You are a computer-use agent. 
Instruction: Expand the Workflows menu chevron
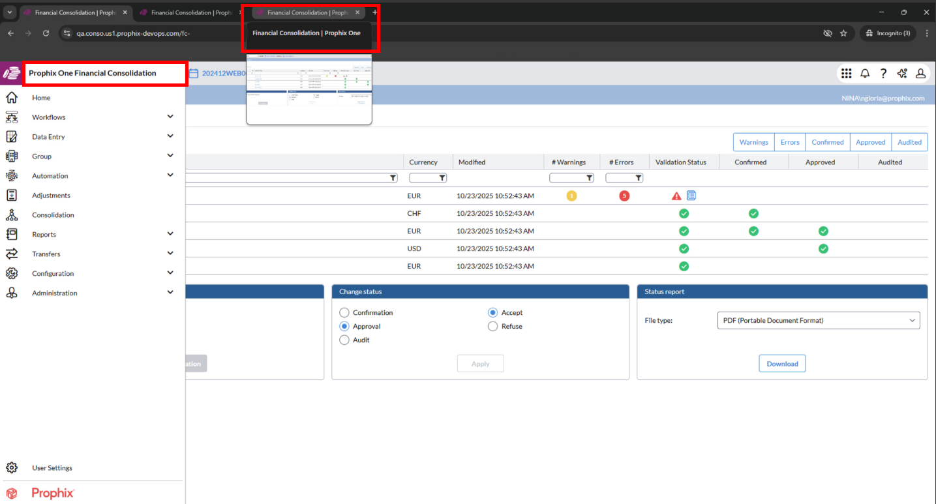click(x=170, y=117)
